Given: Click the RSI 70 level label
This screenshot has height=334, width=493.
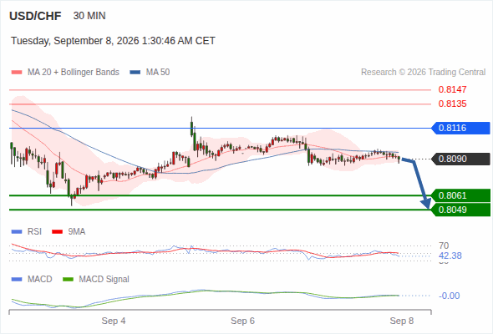Looking at the screenshot, I should [444, 245].
